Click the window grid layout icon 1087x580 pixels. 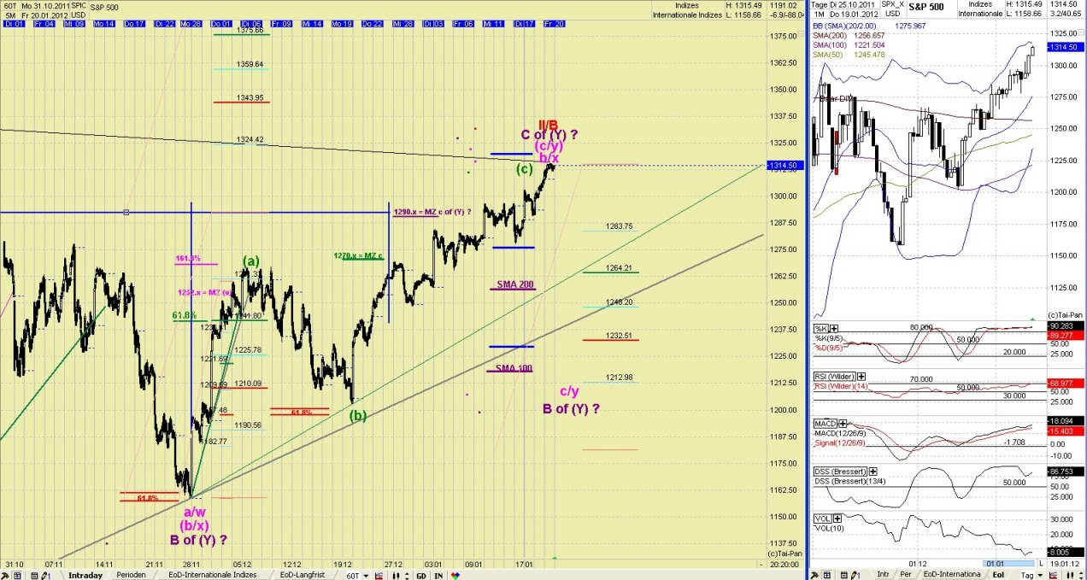tap(16, 575)
